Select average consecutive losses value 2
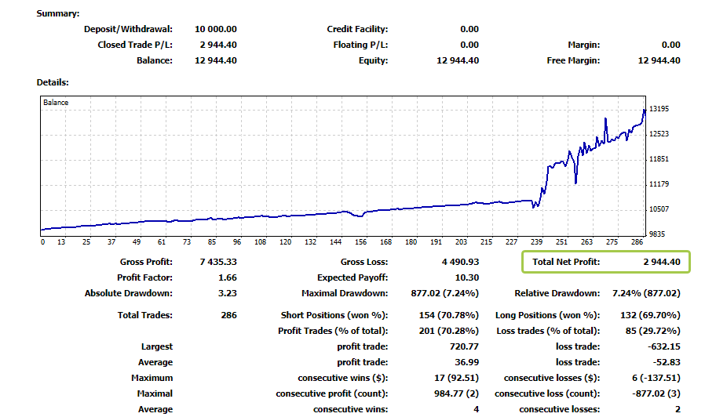Viewport: 716px width, 417px height. [678, 409]
